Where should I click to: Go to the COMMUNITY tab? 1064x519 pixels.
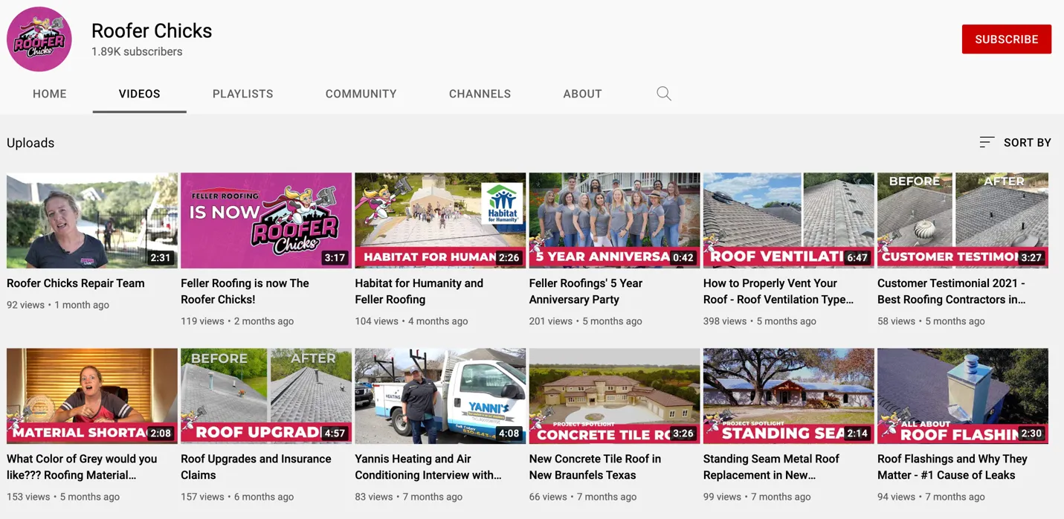(361, 94)
